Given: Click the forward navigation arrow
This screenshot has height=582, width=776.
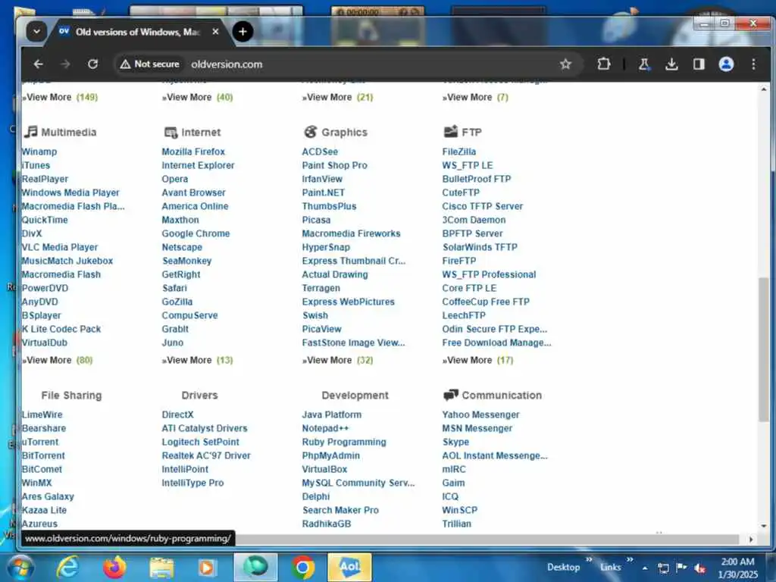Looking at the screenshot, I should click(65, 64).
